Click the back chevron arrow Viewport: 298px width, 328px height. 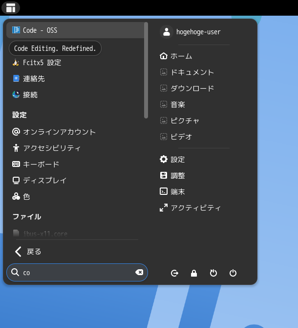coord(18,252)
